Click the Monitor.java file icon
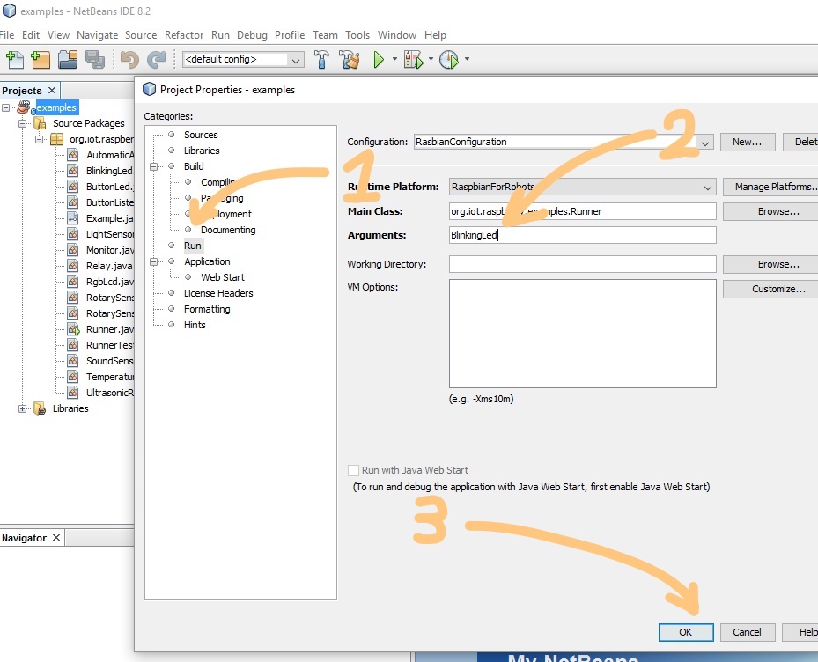This screenshot has width=818, height=662. click(73, 250)
